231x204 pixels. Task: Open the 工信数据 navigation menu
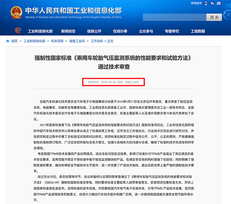(x=198, y=31)
